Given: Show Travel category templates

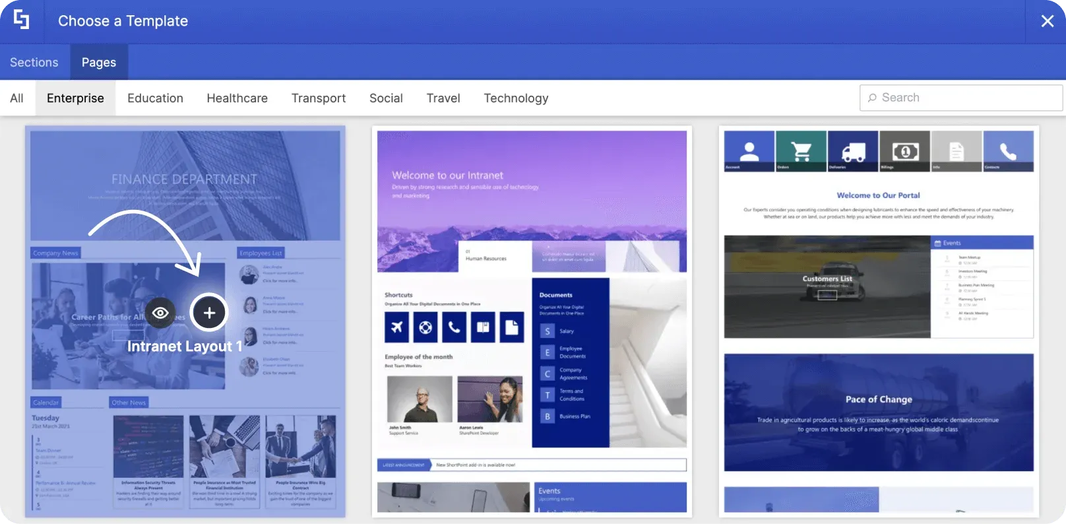Looking at the screenshot, I should [443, 98].
